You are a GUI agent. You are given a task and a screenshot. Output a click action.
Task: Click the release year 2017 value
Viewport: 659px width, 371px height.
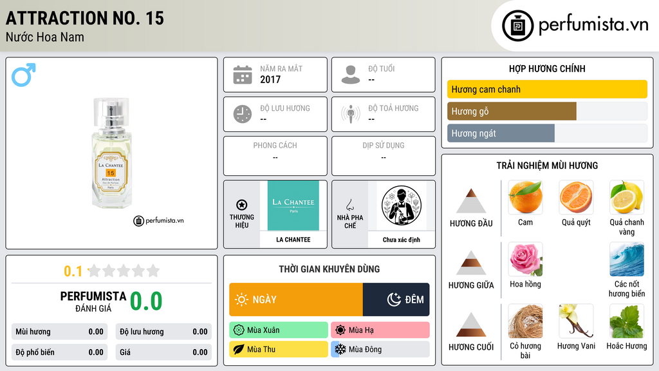click(270, 79)
